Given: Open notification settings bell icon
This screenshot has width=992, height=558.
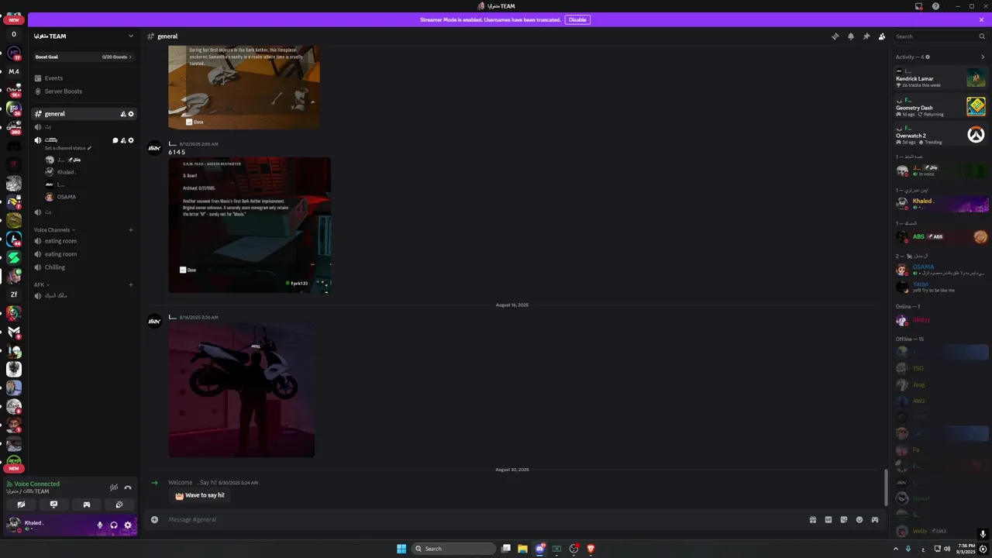Looking at the screenshot, I should point(851,36).
